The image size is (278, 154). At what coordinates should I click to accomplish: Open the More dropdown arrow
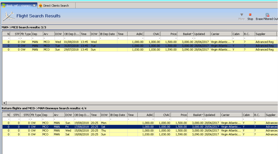pos(241,15)
